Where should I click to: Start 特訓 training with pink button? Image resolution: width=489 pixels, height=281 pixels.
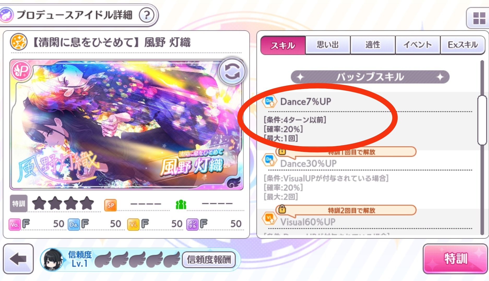point(455,259)
